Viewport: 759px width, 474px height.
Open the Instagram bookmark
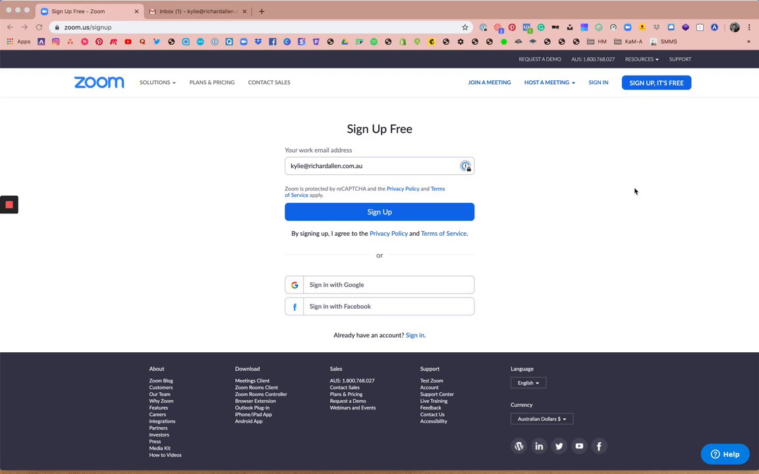(55, 41)
